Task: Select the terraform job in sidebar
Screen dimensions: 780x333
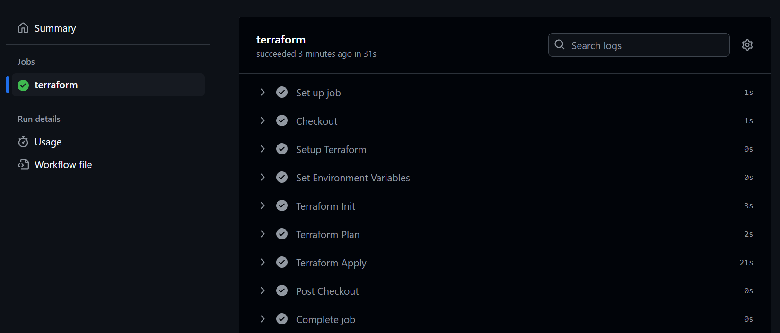Action: 108,85
